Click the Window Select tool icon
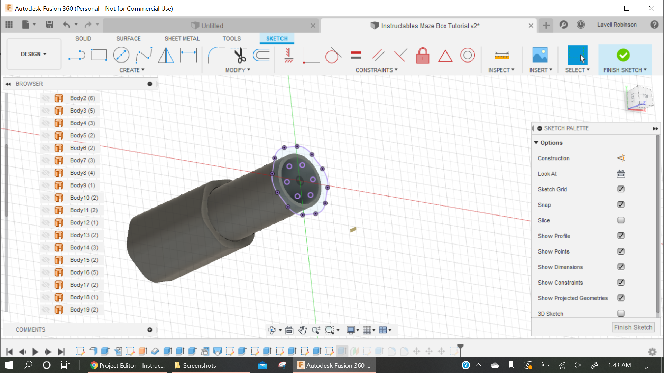This screenshot has height=373, width=664. point(577,55)
